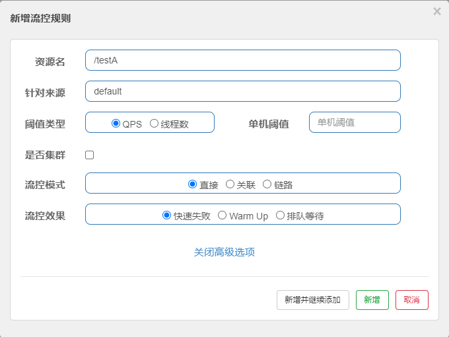Select 关联 flow control mode
The image size is (449, 337).
[x=230, y=184]
